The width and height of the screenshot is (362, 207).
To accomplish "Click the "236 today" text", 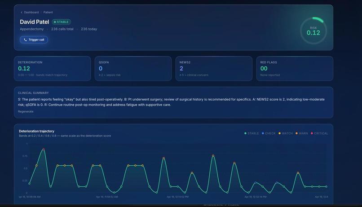I will (89, 29).
